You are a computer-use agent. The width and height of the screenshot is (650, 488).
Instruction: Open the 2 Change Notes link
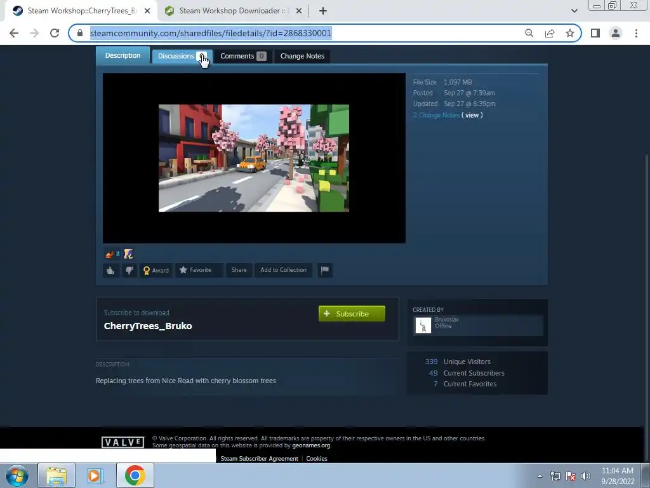[436, 115]
